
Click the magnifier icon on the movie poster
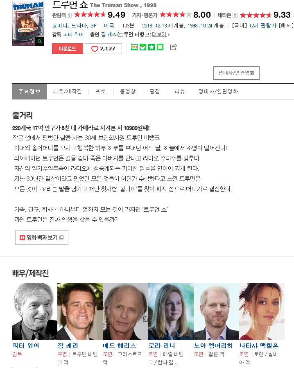pyautogui.click(x=40, y=41)
